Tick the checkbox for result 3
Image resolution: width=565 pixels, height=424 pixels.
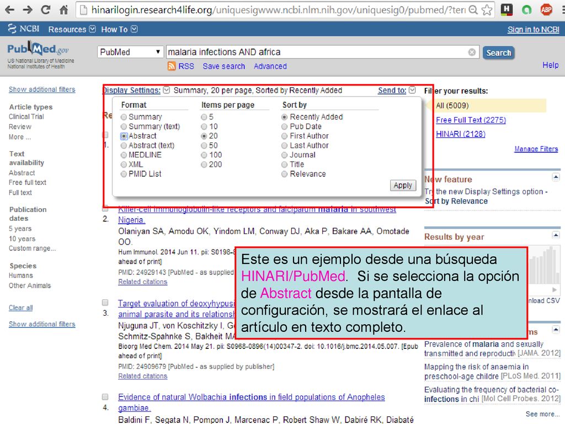coord(105,302)
